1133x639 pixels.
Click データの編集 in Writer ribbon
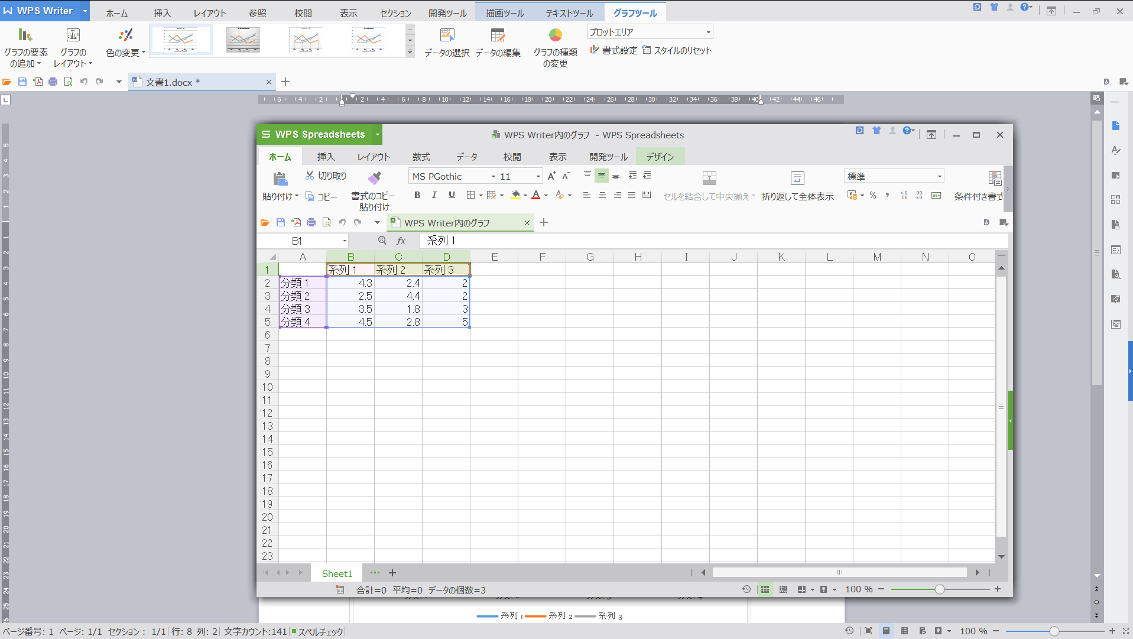point(498,43)
